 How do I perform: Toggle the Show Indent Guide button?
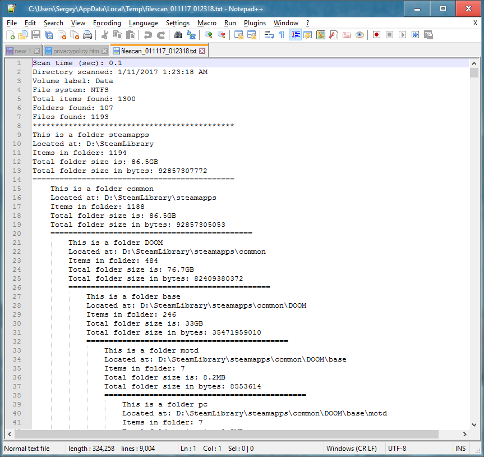pyautogui.click(x=295, y=35)
